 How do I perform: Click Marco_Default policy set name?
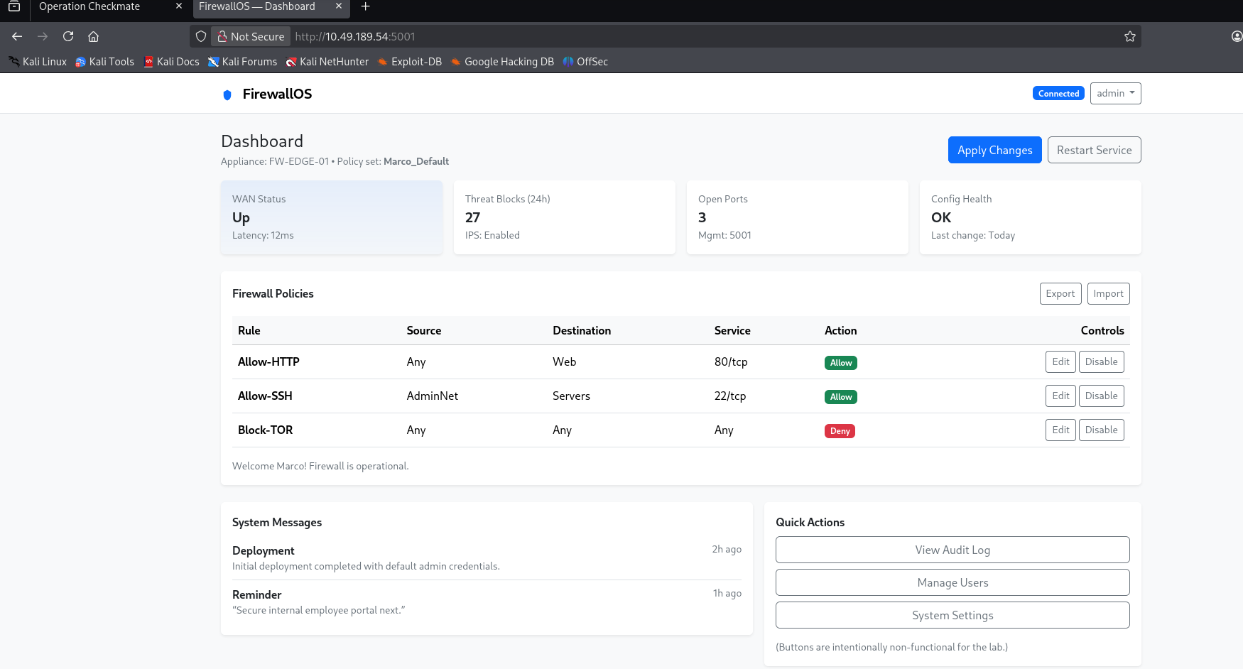click(416, 161)
